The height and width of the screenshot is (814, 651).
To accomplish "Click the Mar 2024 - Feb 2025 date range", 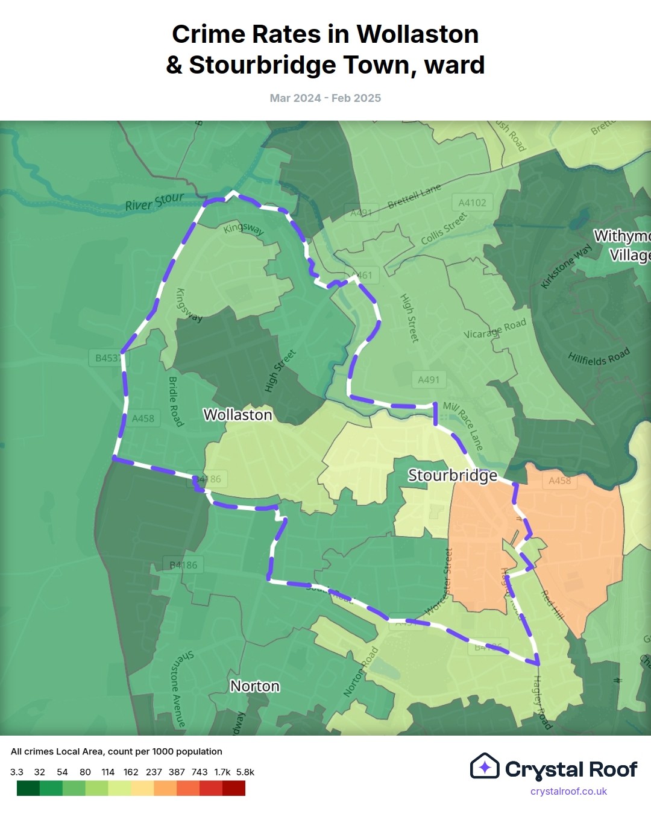I will click(325, 98).
